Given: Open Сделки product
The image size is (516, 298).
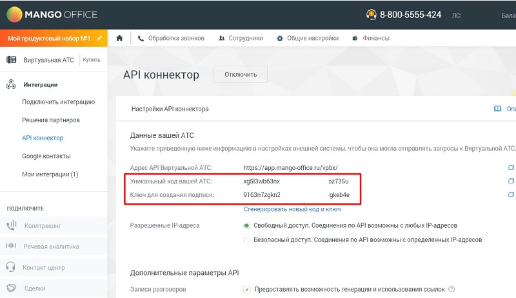Looking at the screenshot, I should pyautogui.click(x=35, y=288).
